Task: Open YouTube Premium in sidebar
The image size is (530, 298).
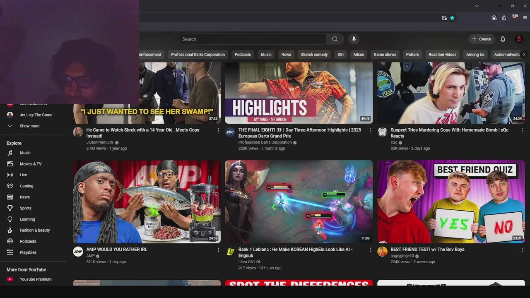Action: tap(35, 279)
